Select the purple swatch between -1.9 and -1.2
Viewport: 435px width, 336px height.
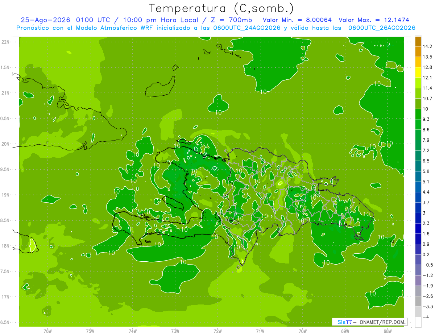pyautogui.click(x=418, y=280)
